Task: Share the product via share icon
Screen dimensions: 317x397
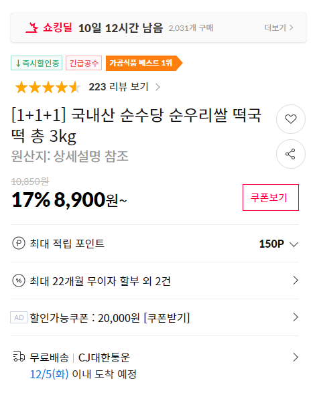Action: pyautogui.click(x=291, y=154)
